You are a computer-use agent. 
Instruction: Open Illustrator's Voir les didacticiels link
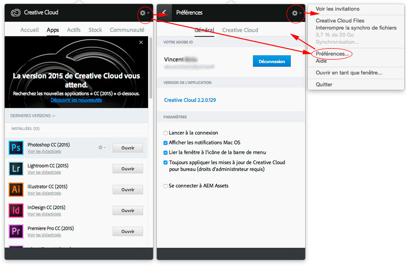point(44,193)
